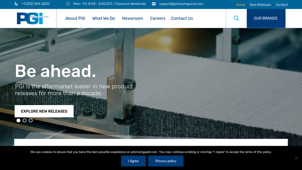Expand the What We Do menu
The height and width of the screenshot is (170, 302).
[x=103, y=18]
